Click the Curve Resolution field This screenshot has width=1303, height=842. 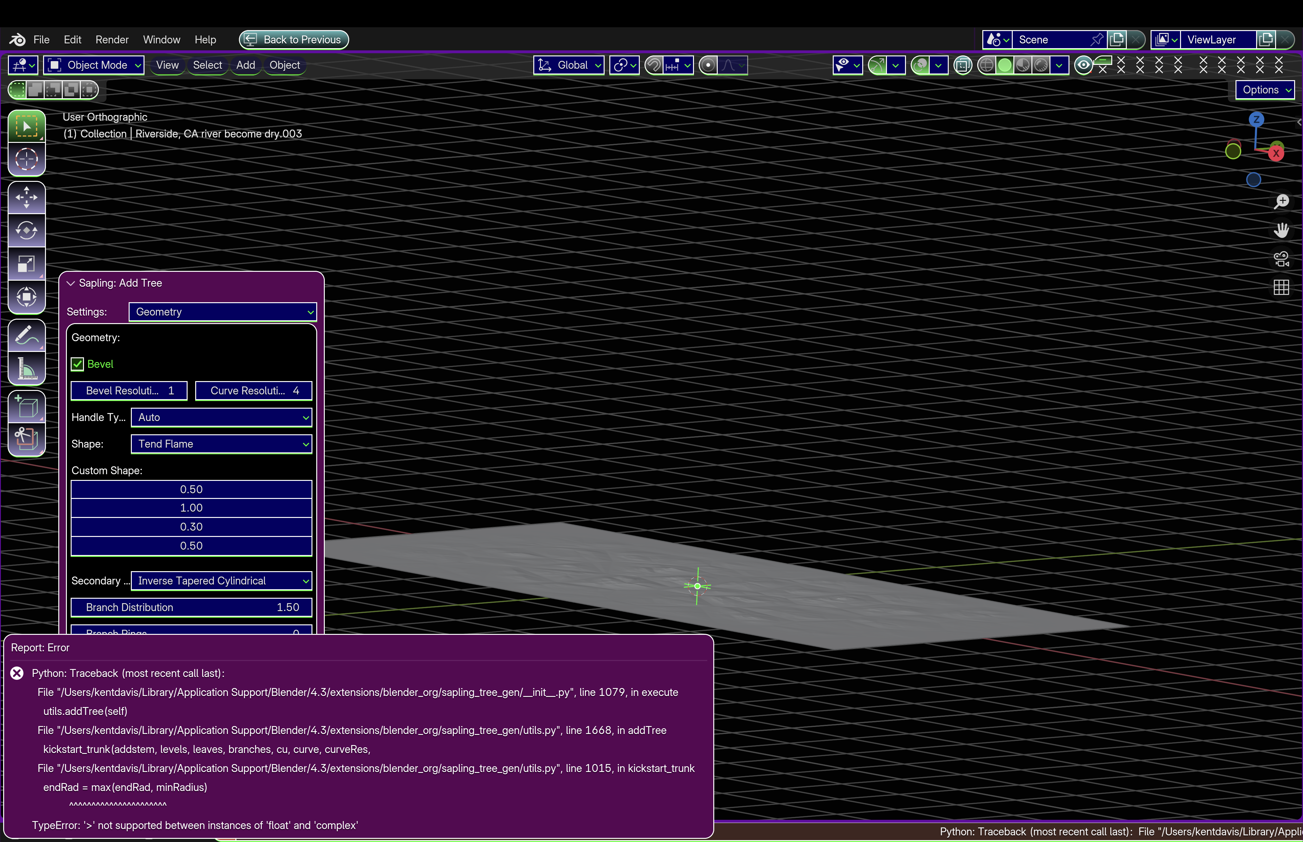coord(254,390)
